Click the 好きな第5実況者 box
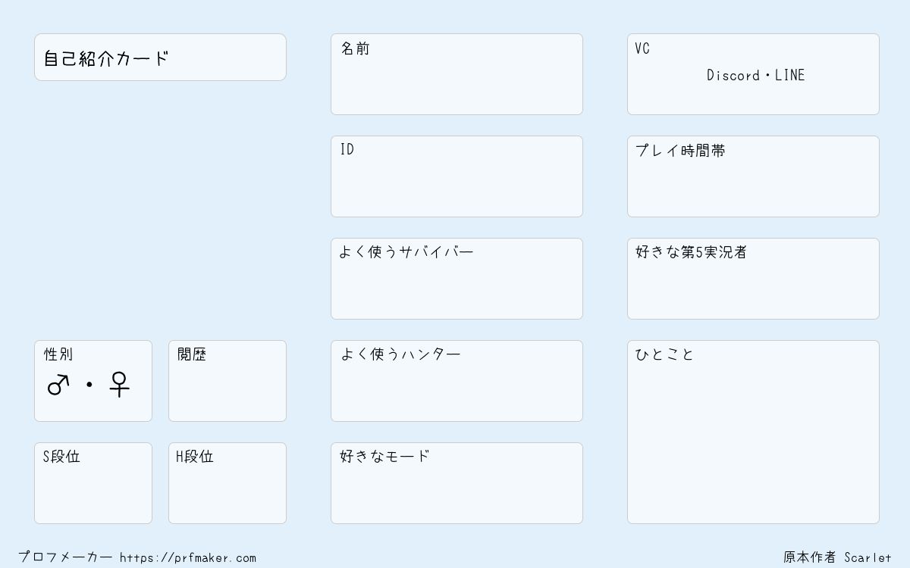Viewport: 910px width, 568px height. pyautogui.click(x=753, y=279)
